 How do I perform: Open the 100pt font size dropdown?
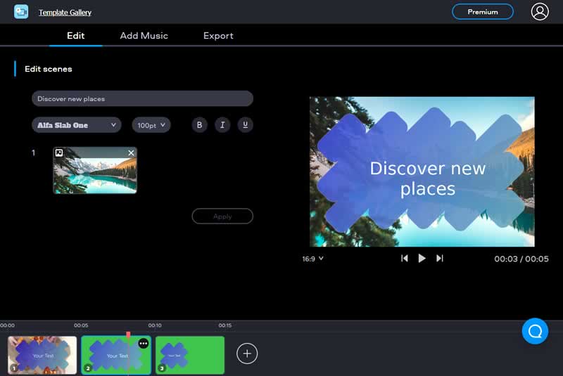[x=151, y=125]
